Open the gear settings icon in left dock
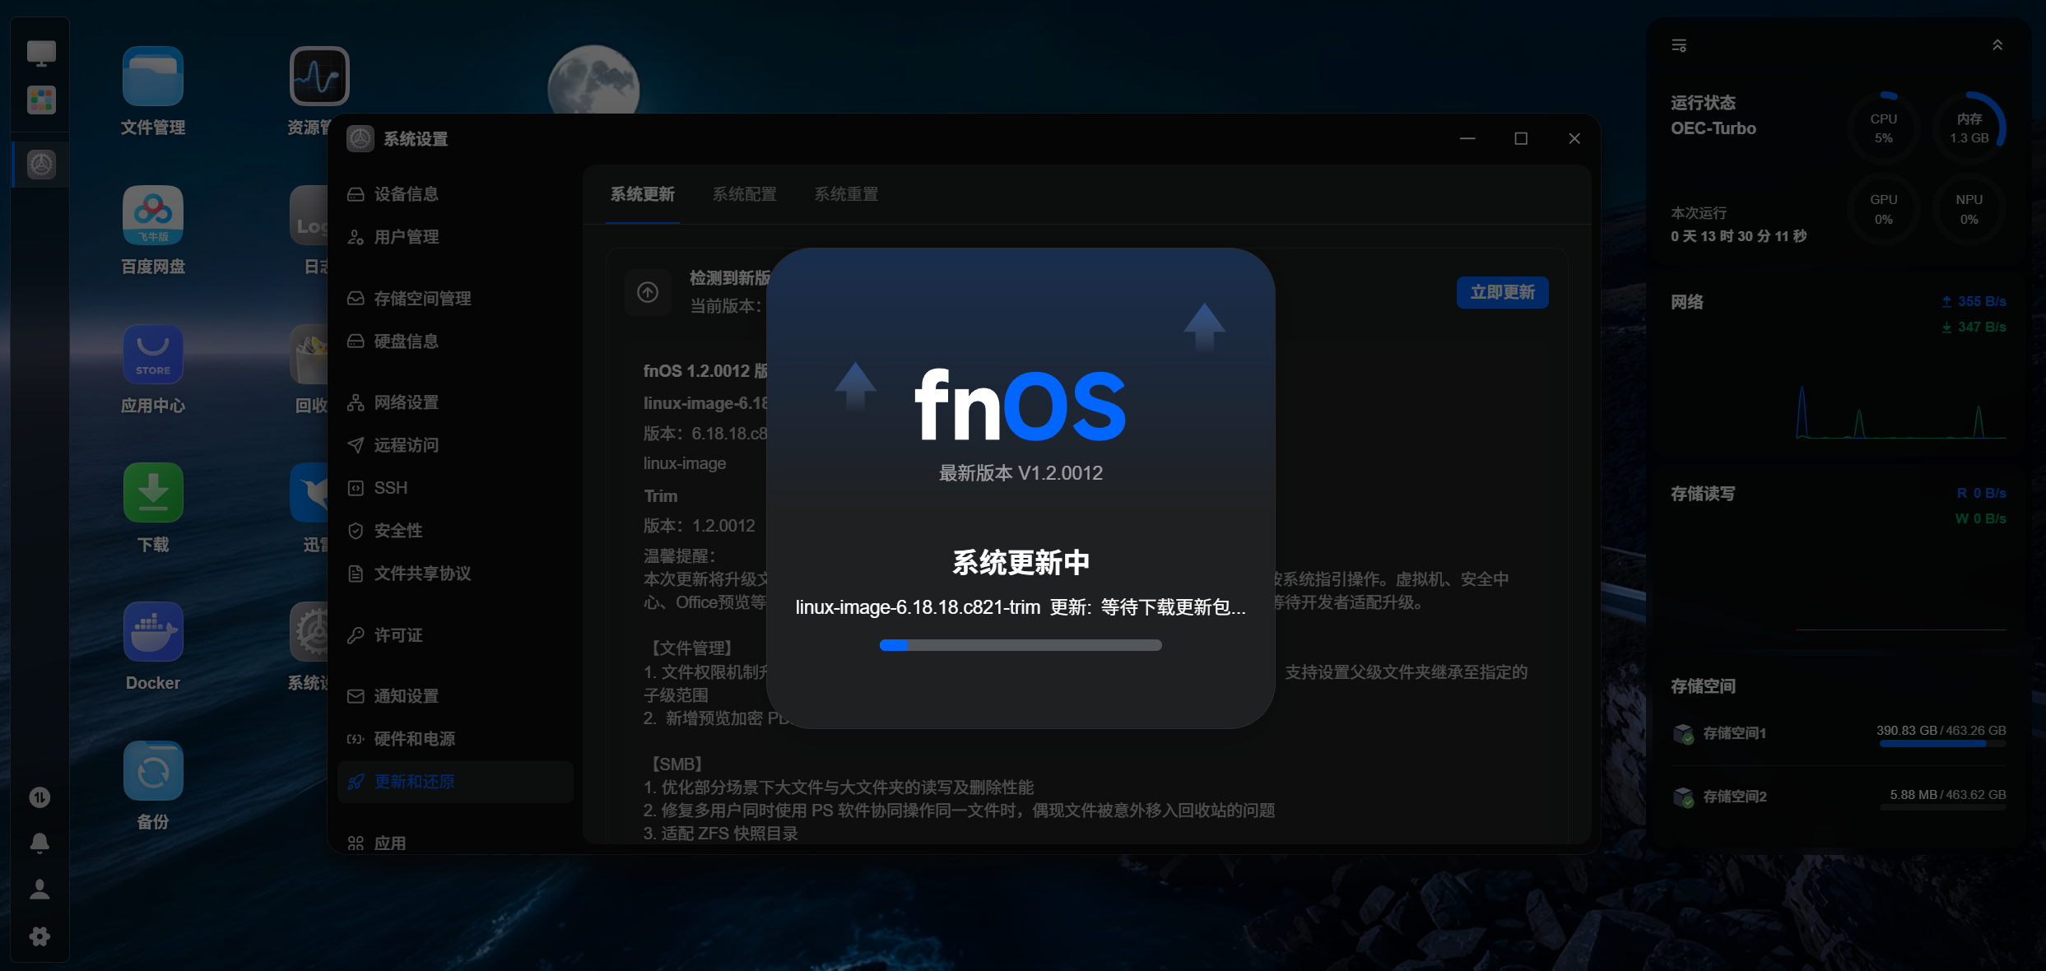2046x971 pixels. pyautogui.click(x=40, y=936)
